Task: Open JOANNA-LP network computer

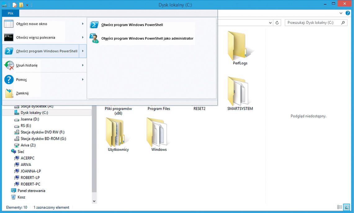Action: tap(30, 171)
